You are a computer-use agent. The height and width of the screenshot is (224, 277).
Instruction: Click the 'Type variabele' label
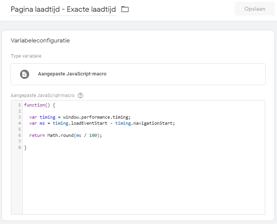tap(26, 56)
